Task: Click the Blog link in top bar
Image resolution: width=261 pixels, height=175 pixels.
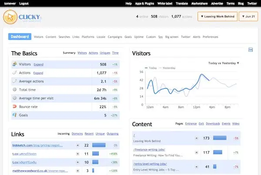Action: tap(241, 3)
